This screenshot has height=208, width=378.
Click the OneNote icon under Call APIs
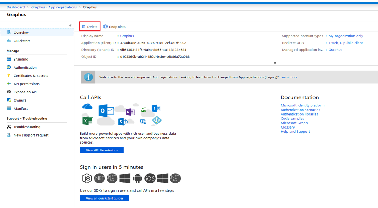pyautogui.click(x=130, y=112)
